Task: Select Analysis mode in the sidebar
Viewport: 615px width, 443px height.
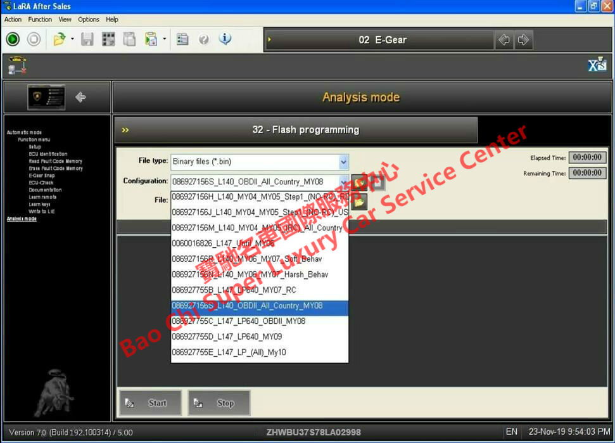Action: [x=22, y=219]
